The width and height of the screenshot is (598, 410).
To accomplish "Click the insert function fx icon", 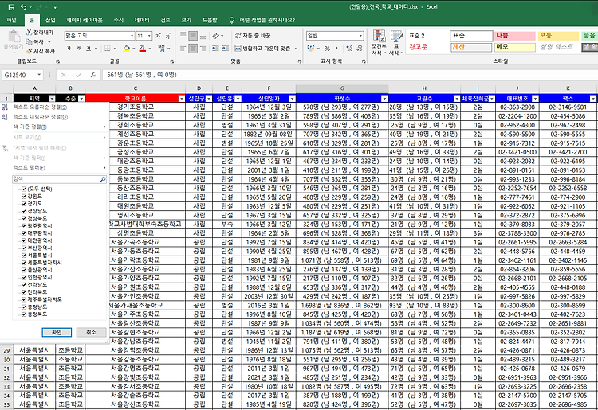I will coord(92,75).
